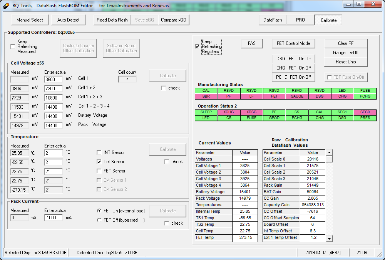385x260 pixels.
Task: Select the 'CC Offset Samples' parameter cell
Action: click(281, 218)
